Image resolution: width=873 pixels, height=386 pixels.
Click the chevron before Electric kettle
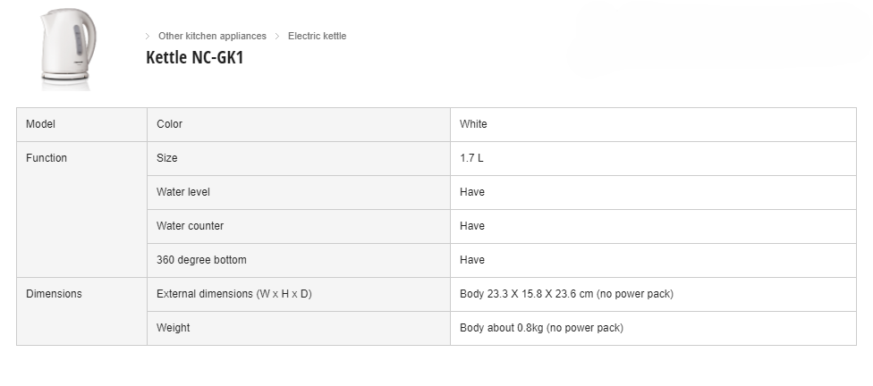277,36
